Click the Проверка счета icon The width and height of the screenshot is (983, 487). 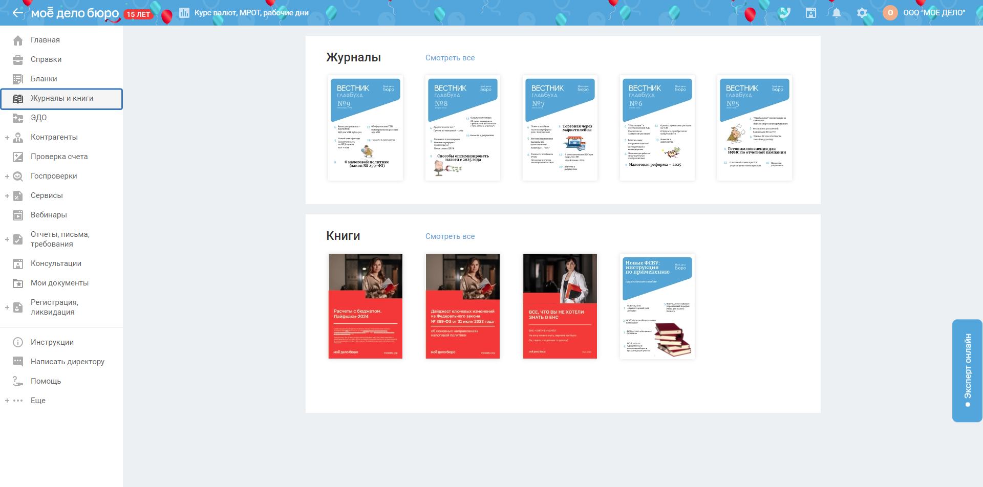point(18,157)
